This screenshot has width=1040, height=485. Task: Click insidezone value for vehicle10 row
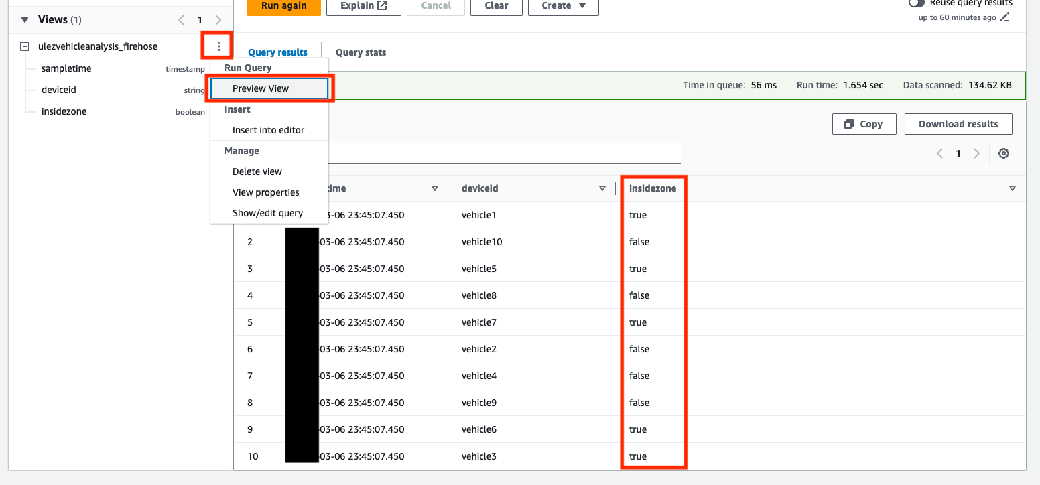[x=639, y=242]
